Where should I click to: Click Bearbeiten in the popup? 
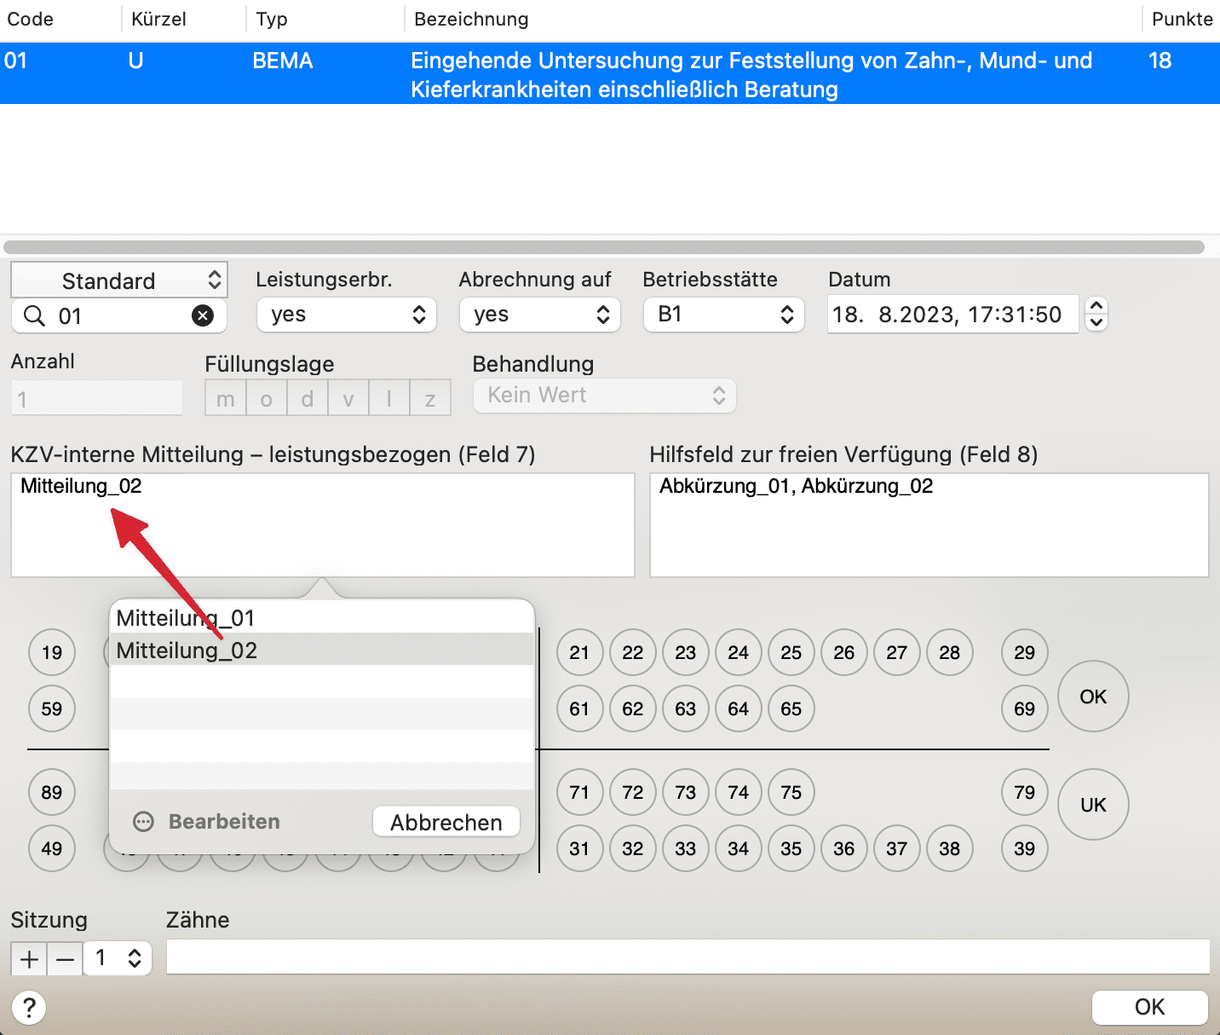coord(224,822)
